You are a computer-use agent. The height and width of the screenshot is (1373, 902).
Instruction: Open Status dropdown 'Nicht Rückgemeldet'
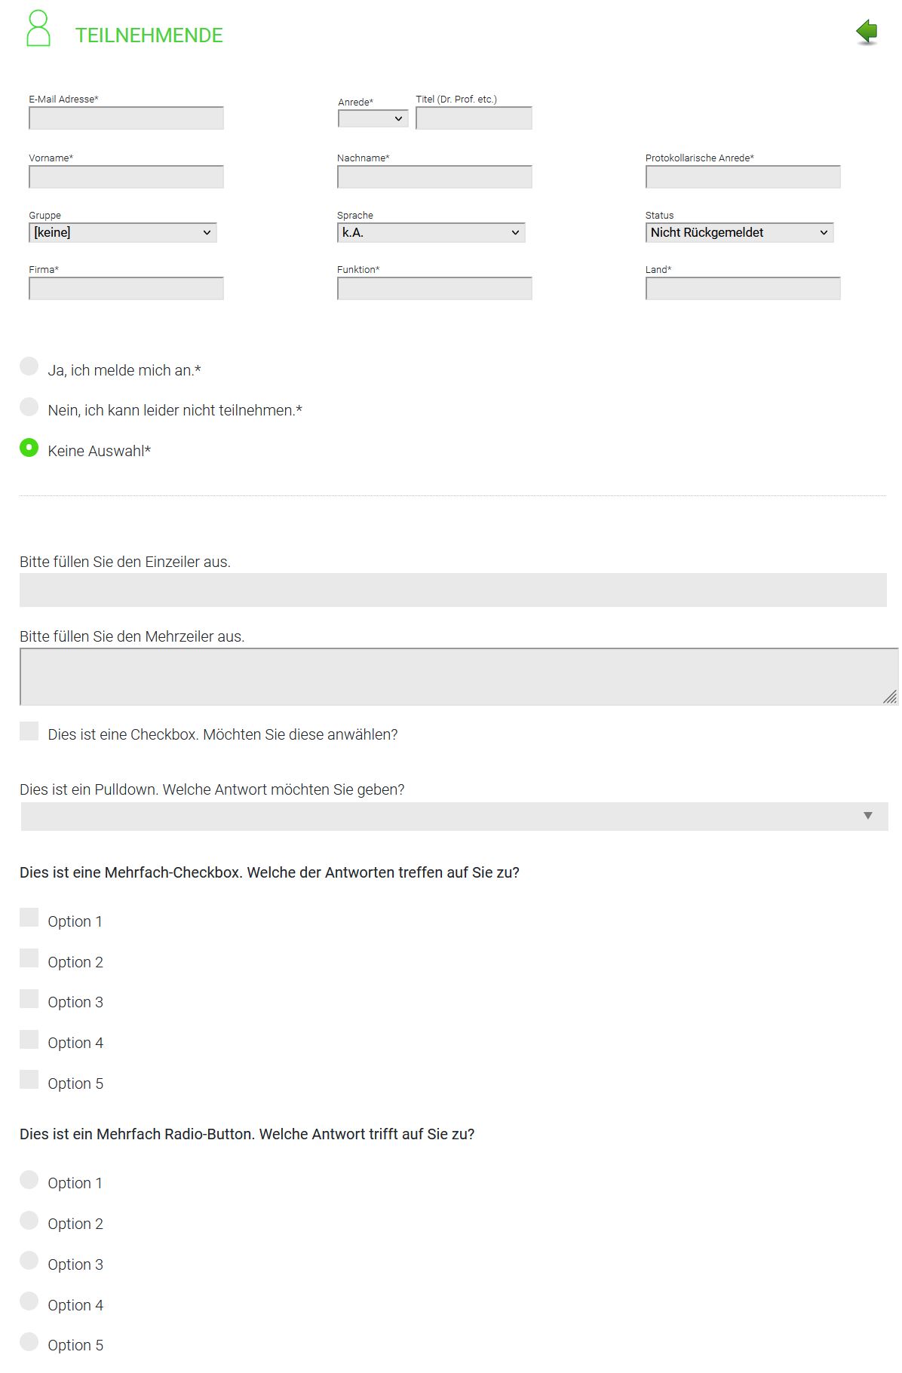(739, 232)
